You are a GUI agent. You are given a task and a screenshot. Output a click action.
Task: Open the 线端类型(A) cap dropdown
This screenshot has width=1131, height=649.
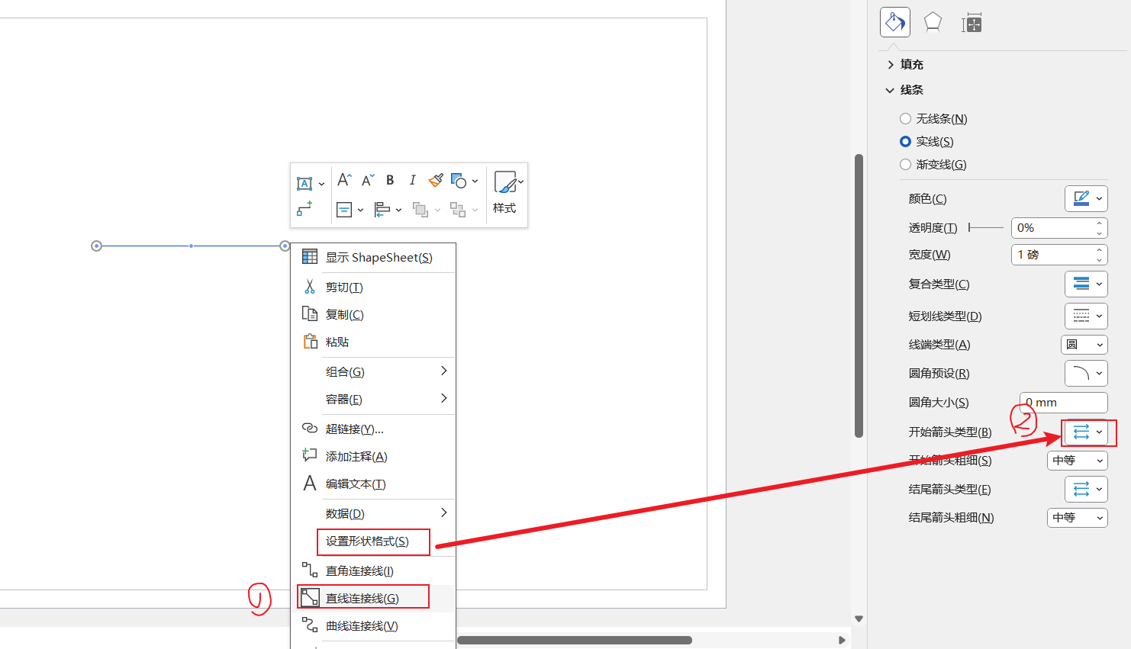point(1084,345)
